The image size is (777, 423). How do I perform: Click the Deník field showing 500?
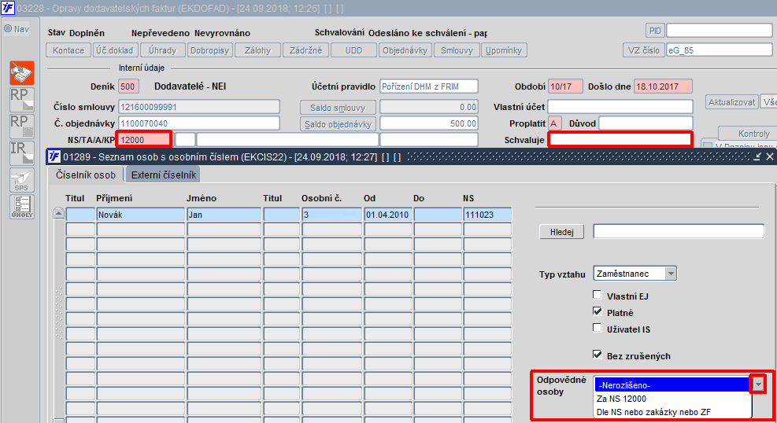[x=128, y=86]
